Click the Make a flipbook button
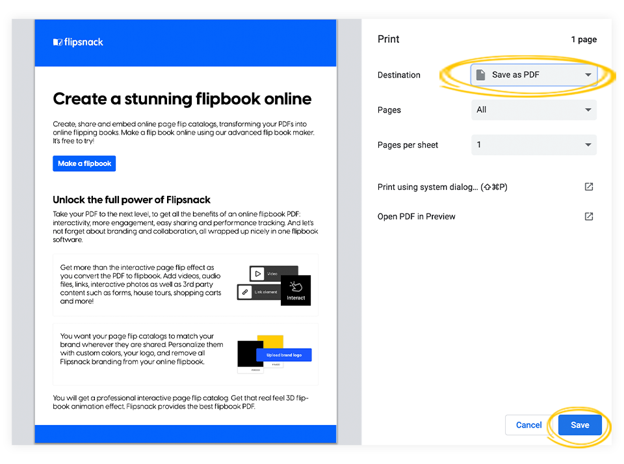Screen dimensions: 624x464 pos(84,163)
